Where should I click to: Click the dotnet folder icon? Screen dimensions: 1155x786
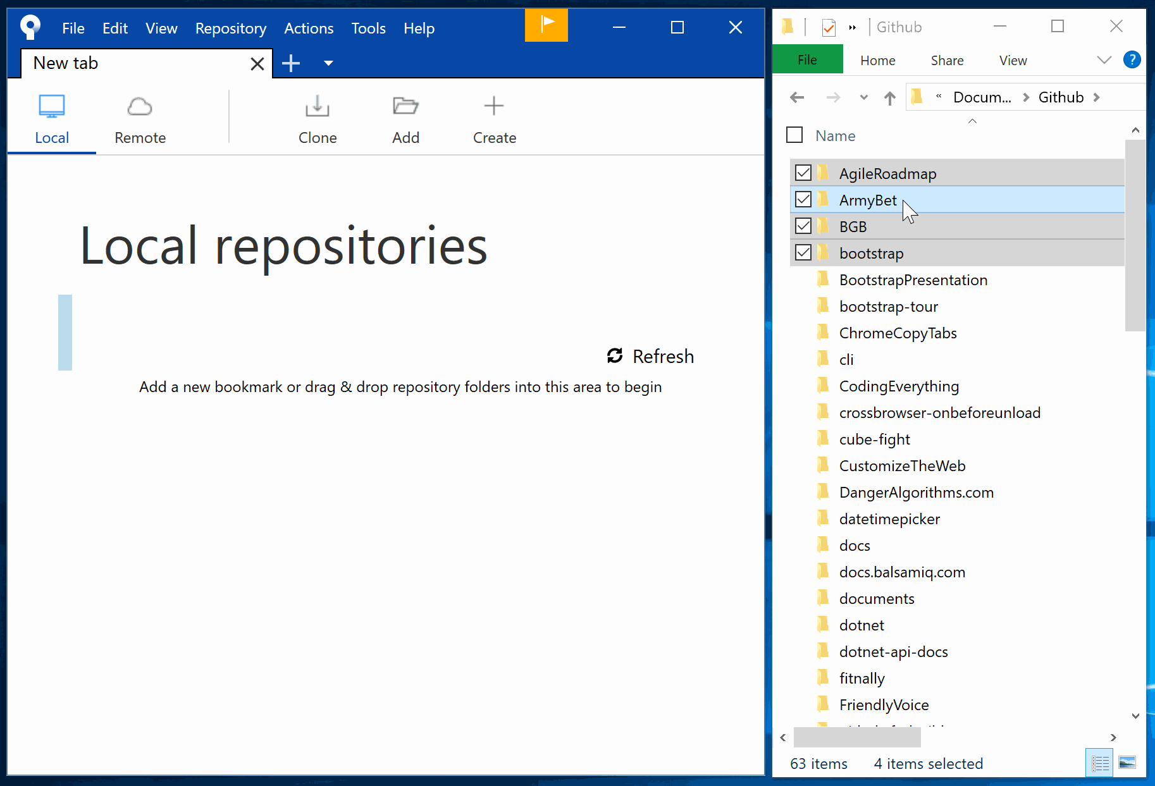click(823, 624)
